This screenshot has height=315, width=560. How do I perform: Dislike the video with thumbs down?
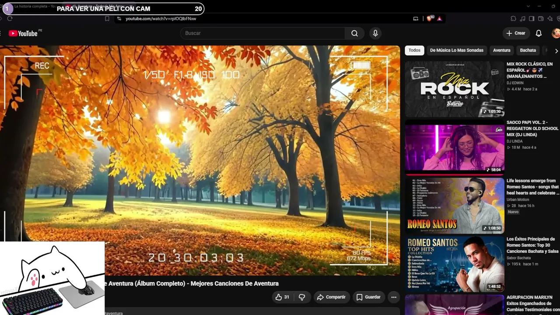[x=302, y=297]
